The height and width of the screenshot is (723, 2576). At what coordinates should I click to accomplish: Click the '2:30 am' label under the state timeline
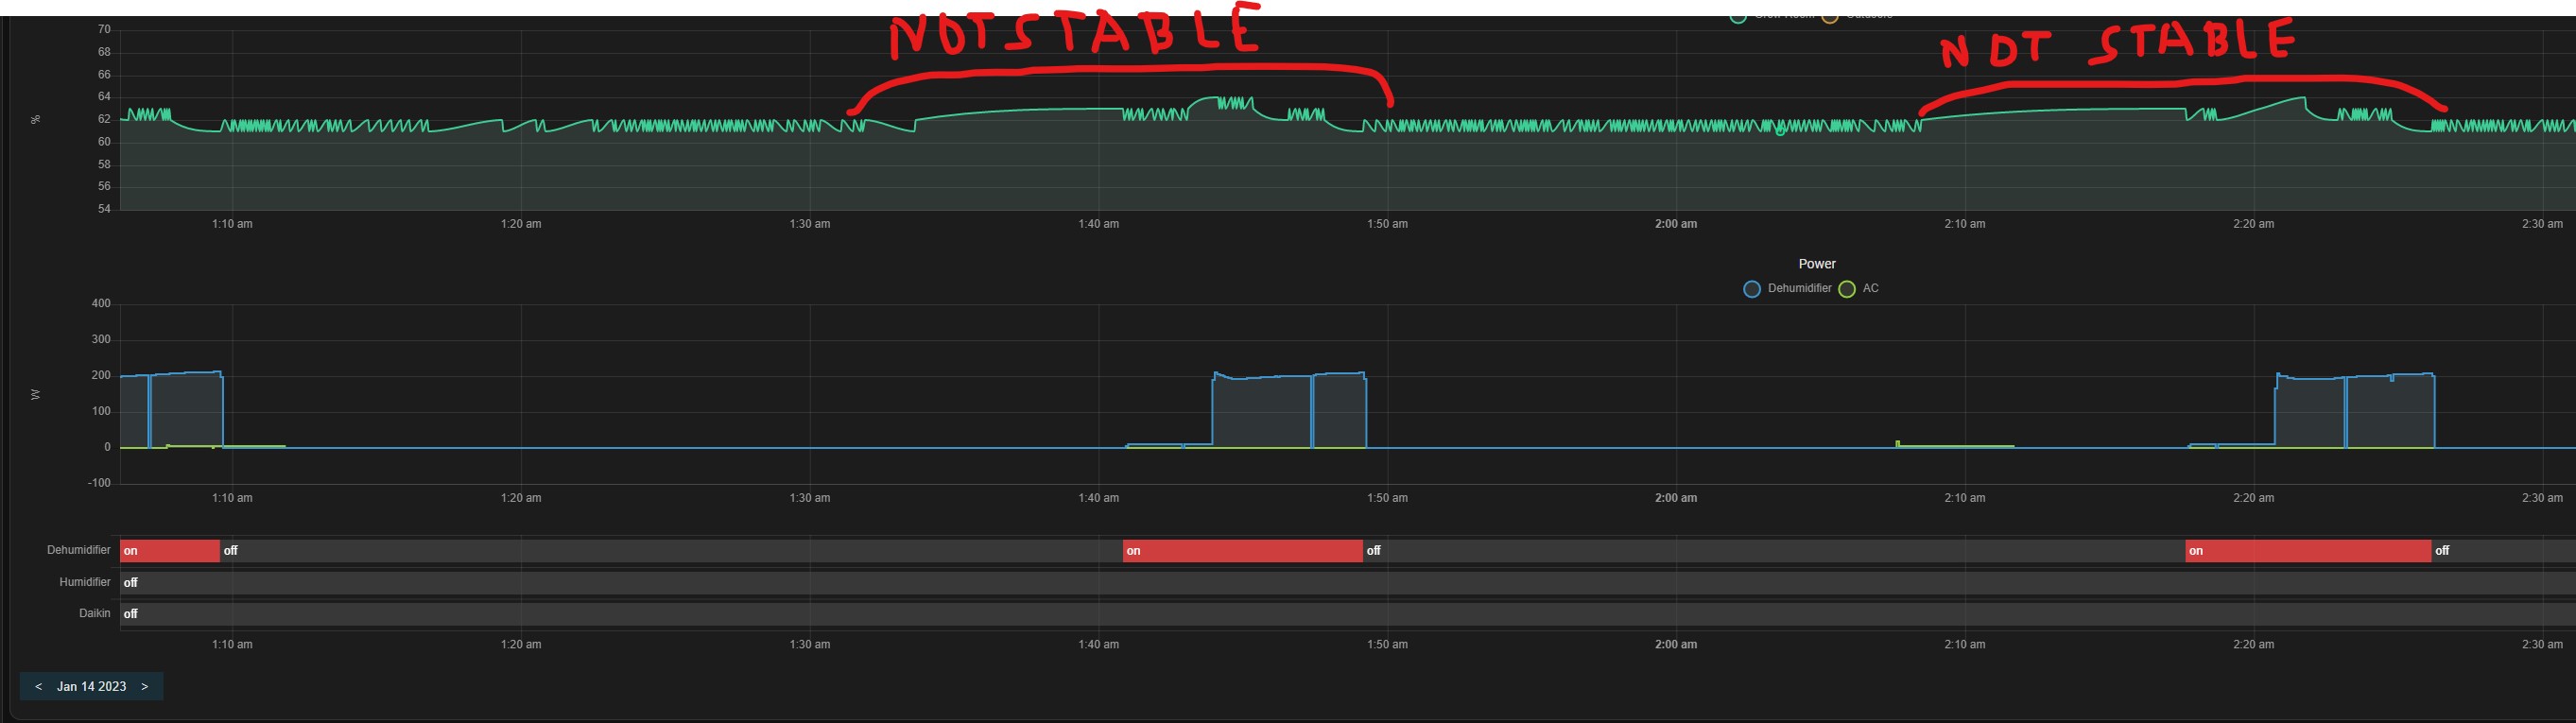(x=2542, y=645)
